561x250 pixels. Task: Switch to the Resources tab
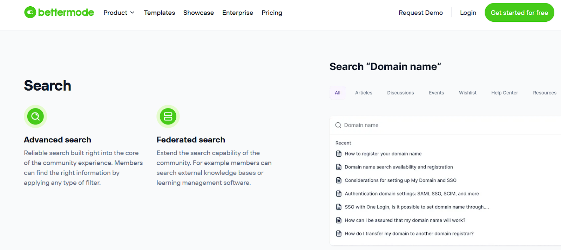coord(545,93)
